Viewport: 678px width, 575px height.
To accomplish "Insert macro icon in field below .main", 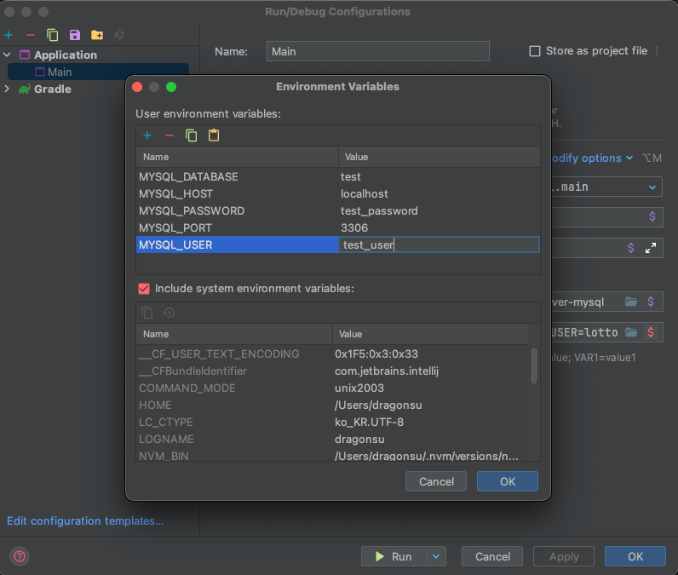I will click(652, 216).
